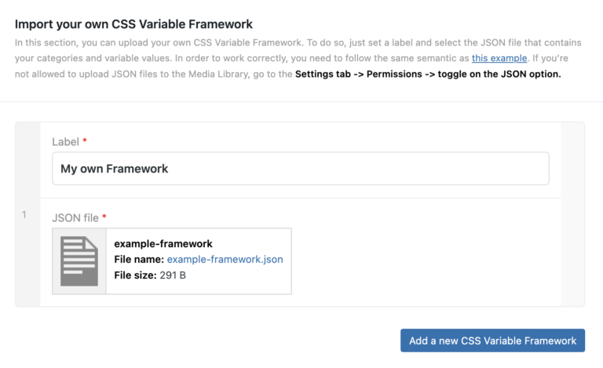Click the red asterisk beside Label
The width and height of the screenshot is (603, 368).
(x=85, y=141)
